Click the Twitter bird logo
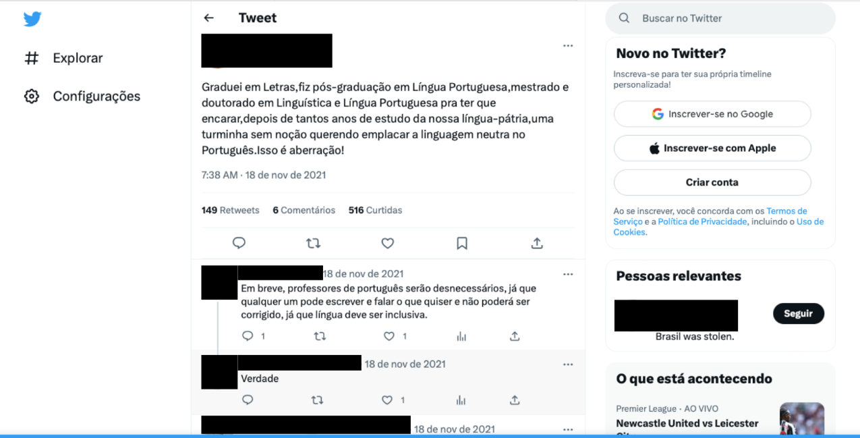This screenshot has height=438, width=860. (32, 19)
